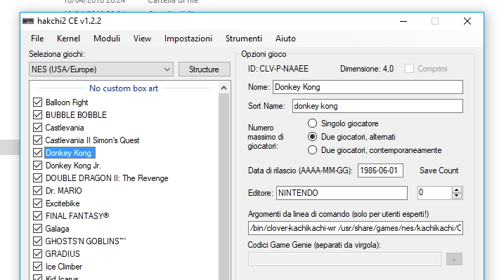Select Galaga in the game list
Image resolution: width=499 pixels, height=280 pixels.
(x=58, y=229)
